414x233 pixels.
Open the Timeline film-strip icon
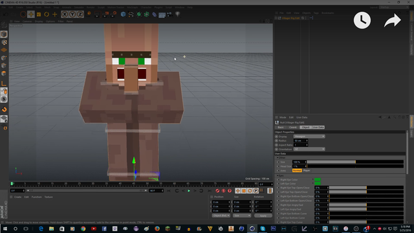270,190
